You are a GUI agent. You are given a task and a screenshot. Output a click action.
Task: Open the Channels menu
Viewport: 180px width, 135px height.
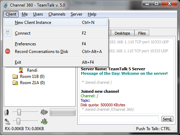57,14
